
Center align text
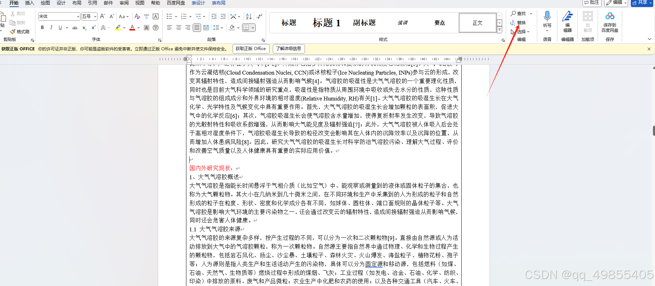point(179,28)
